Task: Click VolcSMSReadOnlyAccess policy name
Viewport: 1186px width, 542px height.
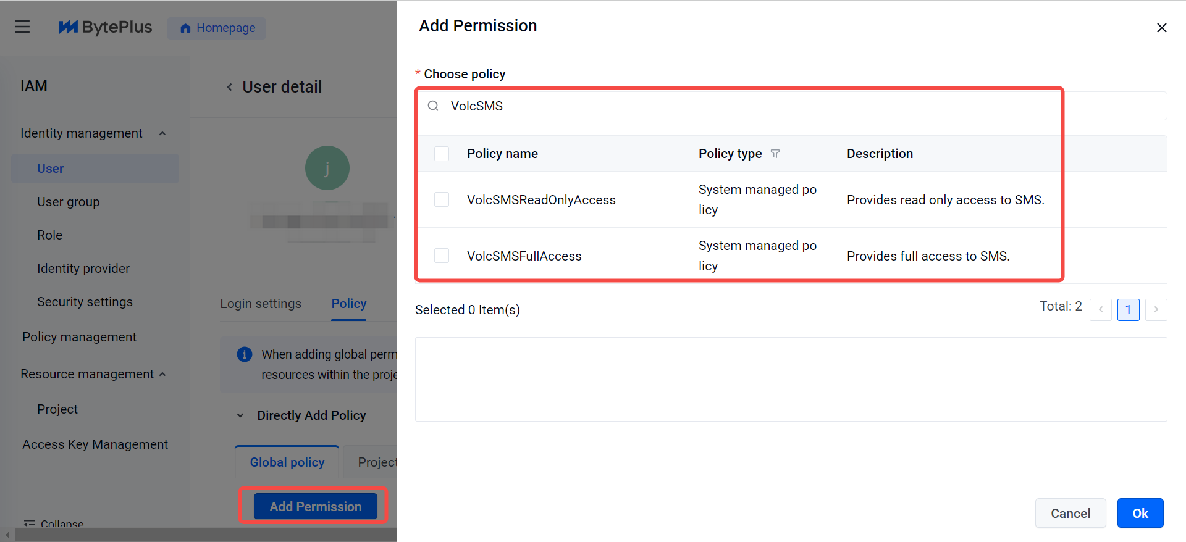Action: [x=541, y=200]
